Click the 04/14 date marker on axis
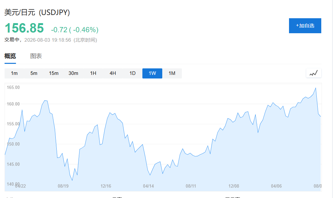 (x=148, y=186)
